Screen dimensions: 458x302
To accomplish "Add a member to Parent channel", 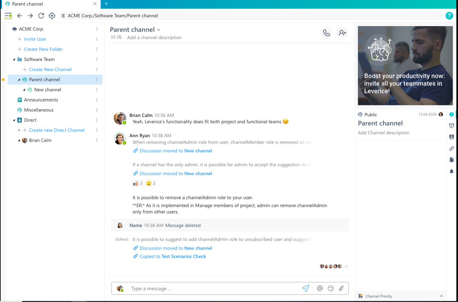I will click(342, 33).
